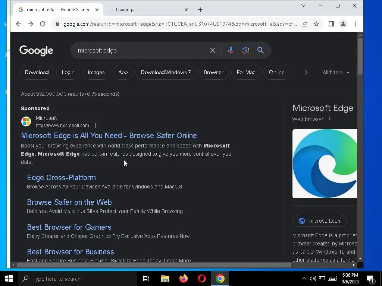The height and width of the screenshot is (286, 382).
Task: Show hidden system tray icons
Action: coord(304,279)
